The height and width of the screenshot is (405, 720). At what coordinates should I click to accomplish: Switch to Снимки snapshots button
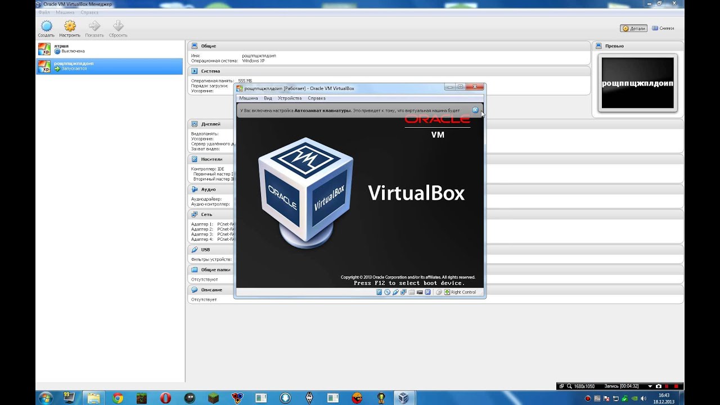click(x=663, y=28)
